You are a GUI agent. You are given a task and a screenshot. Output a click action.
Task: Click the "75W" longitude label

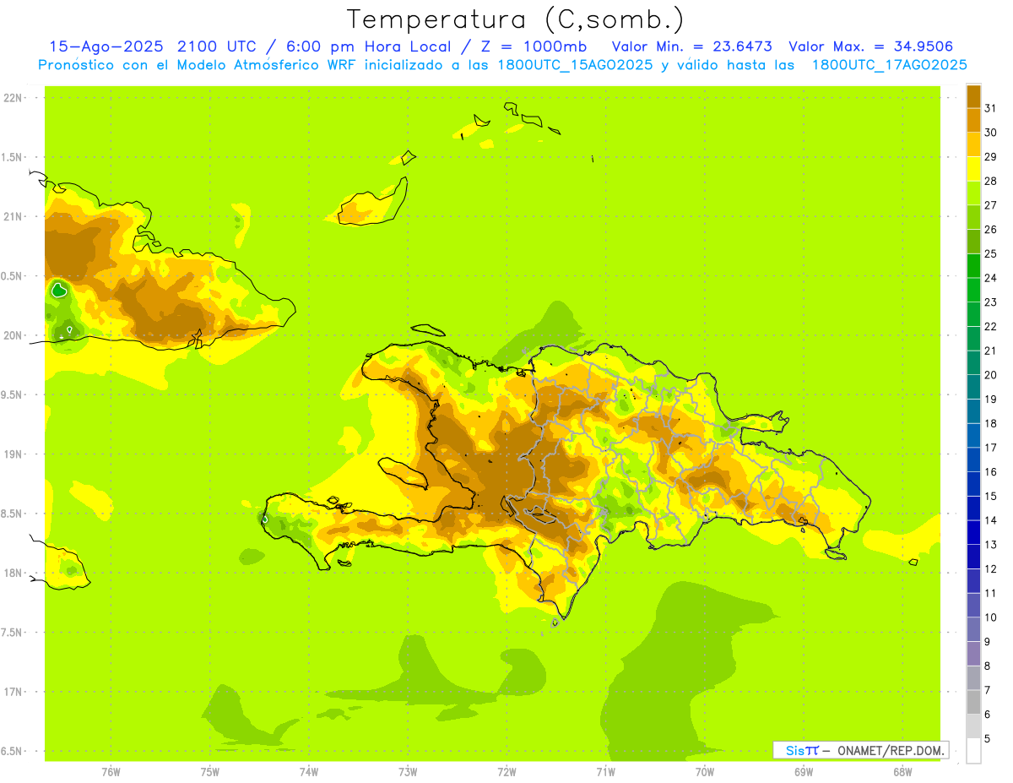(210, 771)
